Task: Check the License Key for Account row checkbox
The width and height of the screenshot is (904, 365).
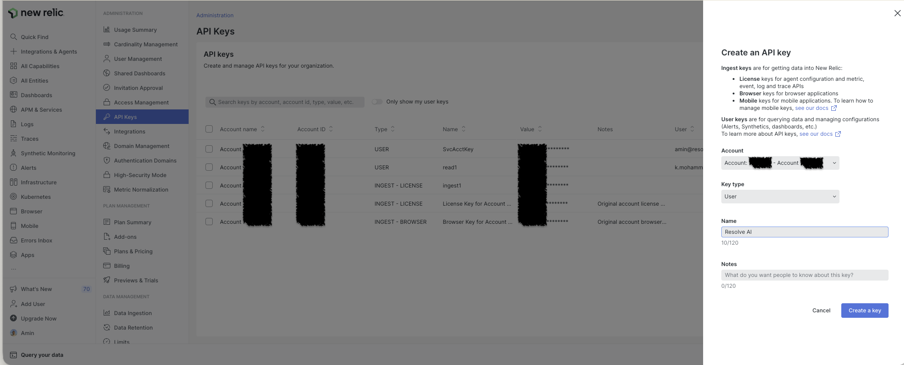Action: click(209, 203)
